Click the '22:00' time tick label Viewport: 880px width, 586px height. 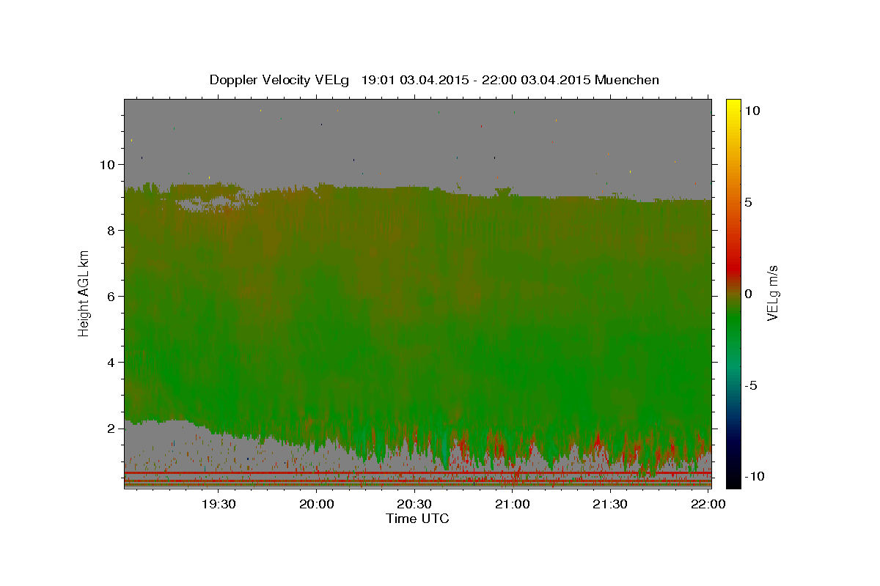pos(708,505)
